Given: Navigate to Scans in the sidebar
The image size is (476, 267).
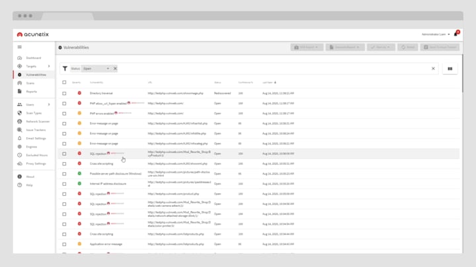Looking at the screenshot, I should point(30,83).
